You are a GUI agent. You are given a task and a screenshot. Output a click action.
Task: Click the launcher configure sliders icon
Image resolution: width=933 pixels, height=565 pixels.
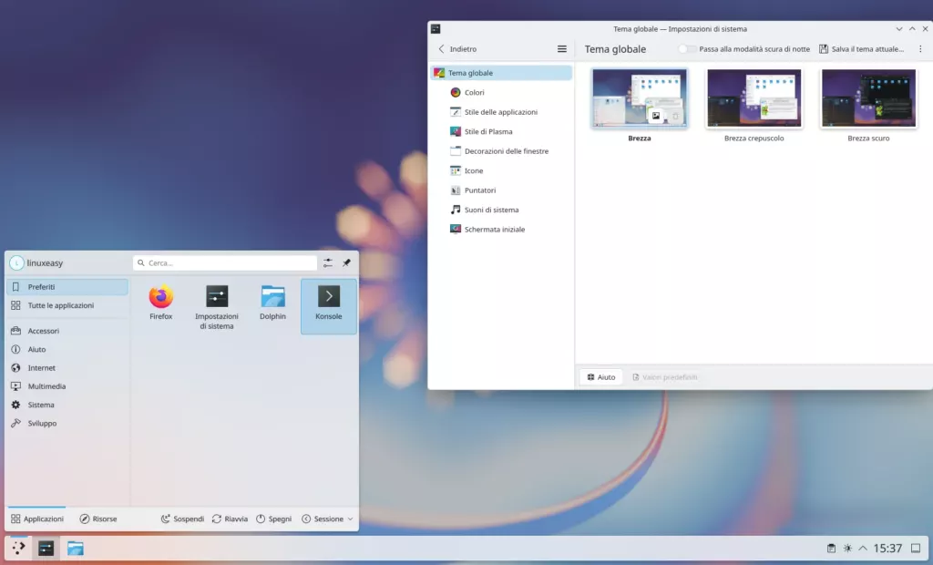328,262
